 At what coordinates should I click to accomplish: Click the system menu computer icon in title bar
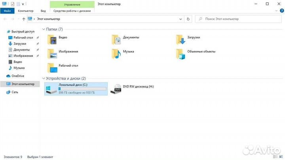click(4, 4)
